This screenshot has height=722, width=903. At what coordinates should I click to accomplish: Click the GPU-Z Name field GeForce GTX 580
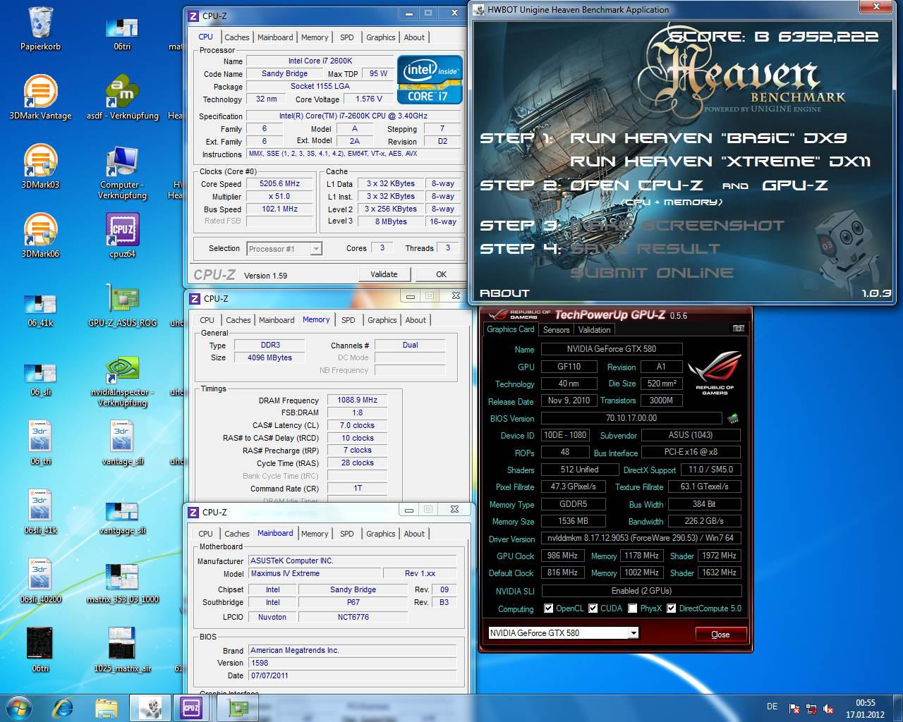(612, 349)
